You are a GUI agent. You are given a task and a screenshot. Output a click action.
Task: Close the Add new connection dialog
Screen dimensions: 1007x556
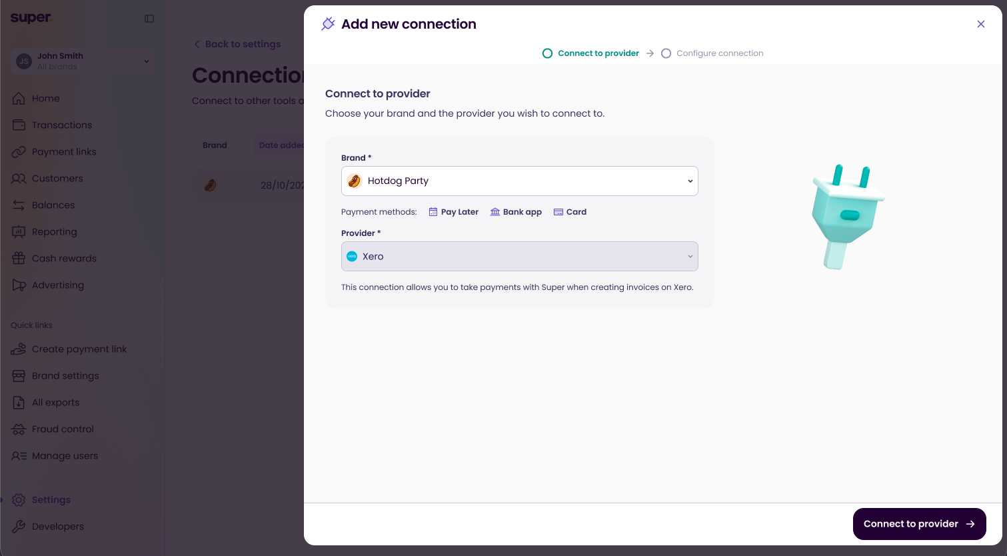click(x=980, y=24)
